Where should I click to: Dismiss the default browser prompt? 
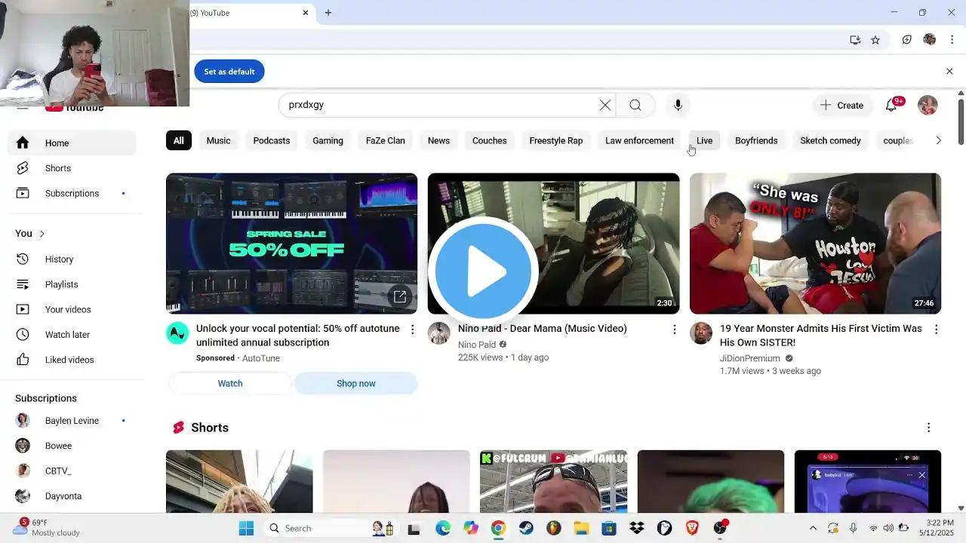click(x=949, y=71)
